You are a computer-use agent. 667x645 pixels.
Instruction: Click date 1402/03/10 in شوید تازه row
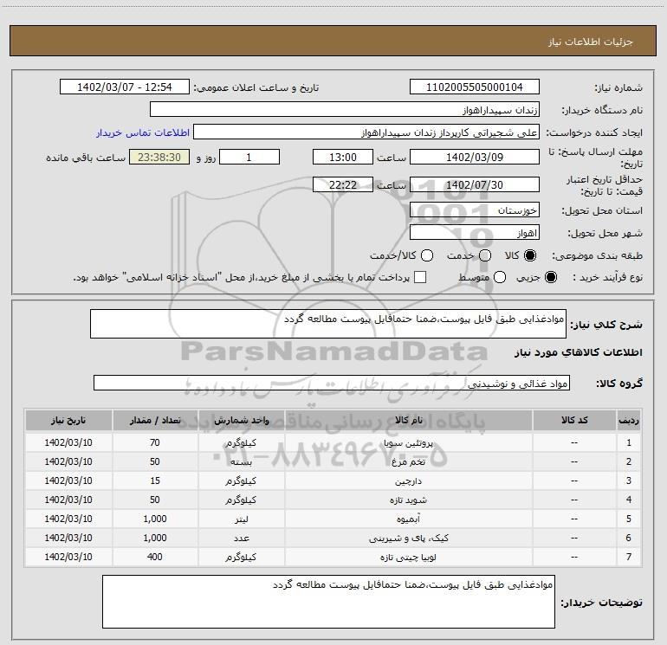(68, 500)
